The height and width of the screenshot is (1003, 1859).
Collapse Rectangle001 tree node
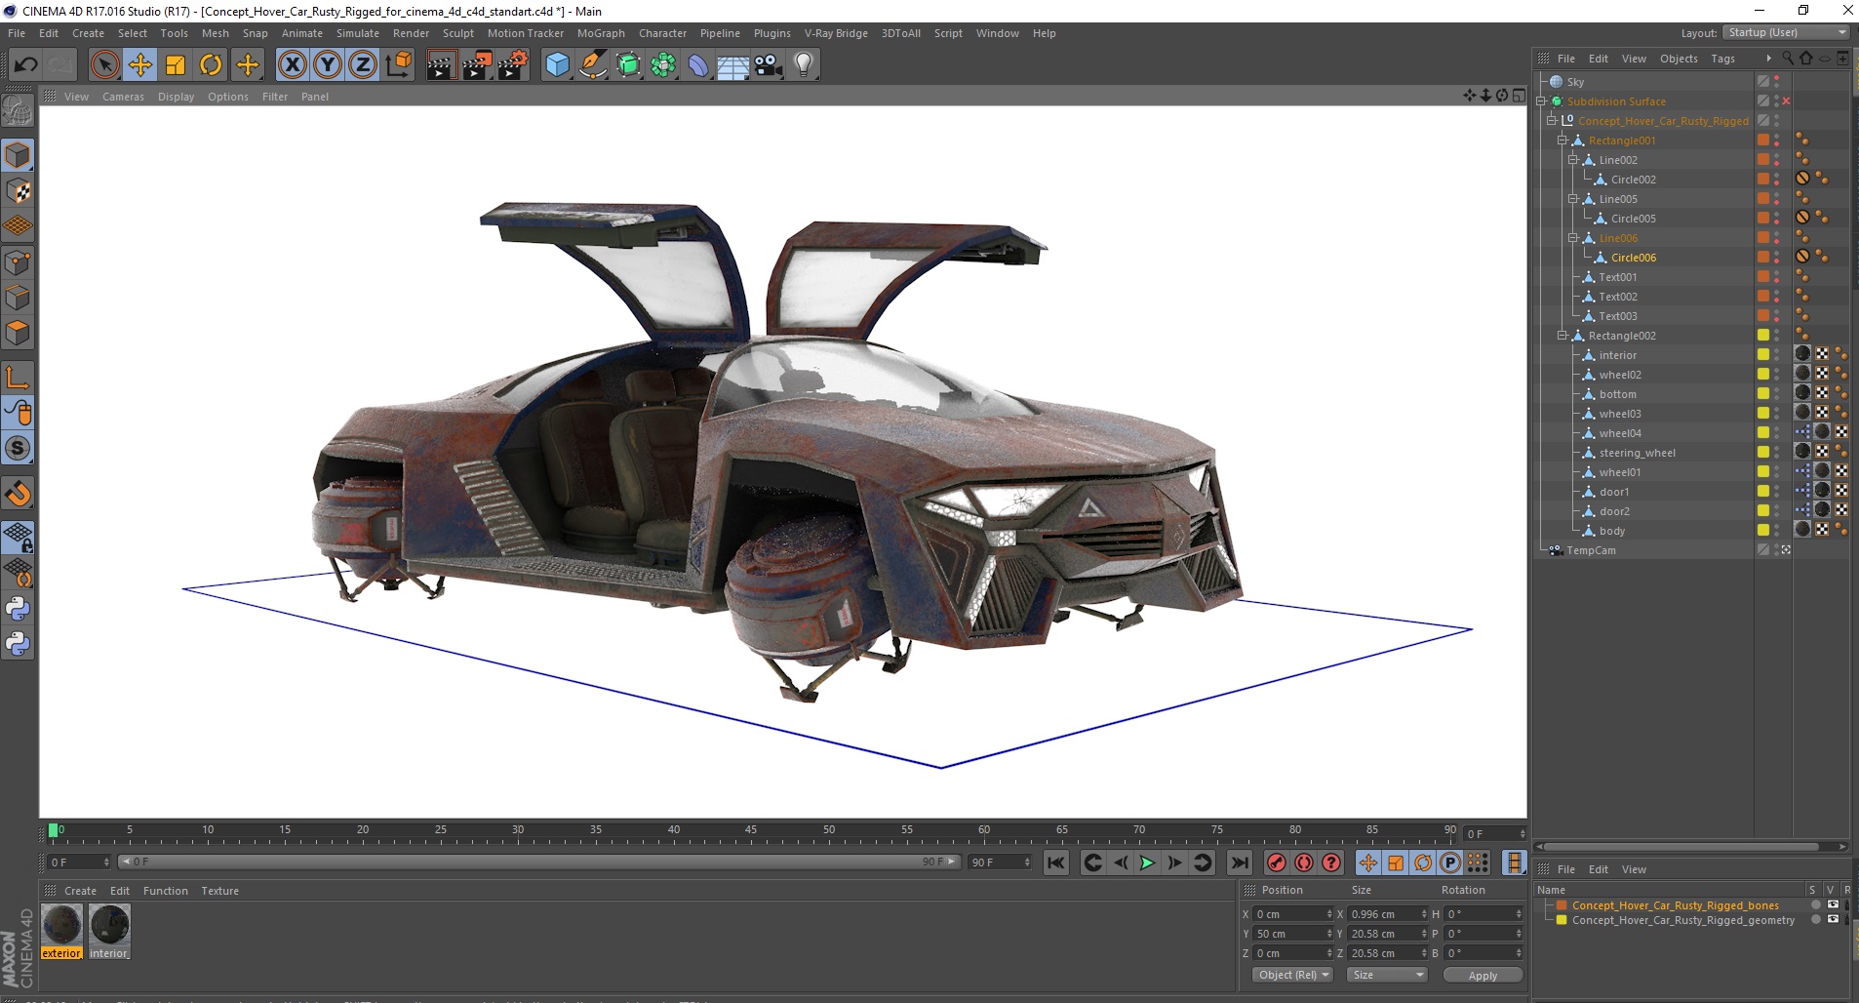coord(1562,140)
